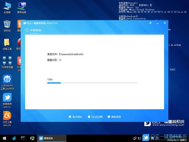Open the QQ交流群 link

95,117
